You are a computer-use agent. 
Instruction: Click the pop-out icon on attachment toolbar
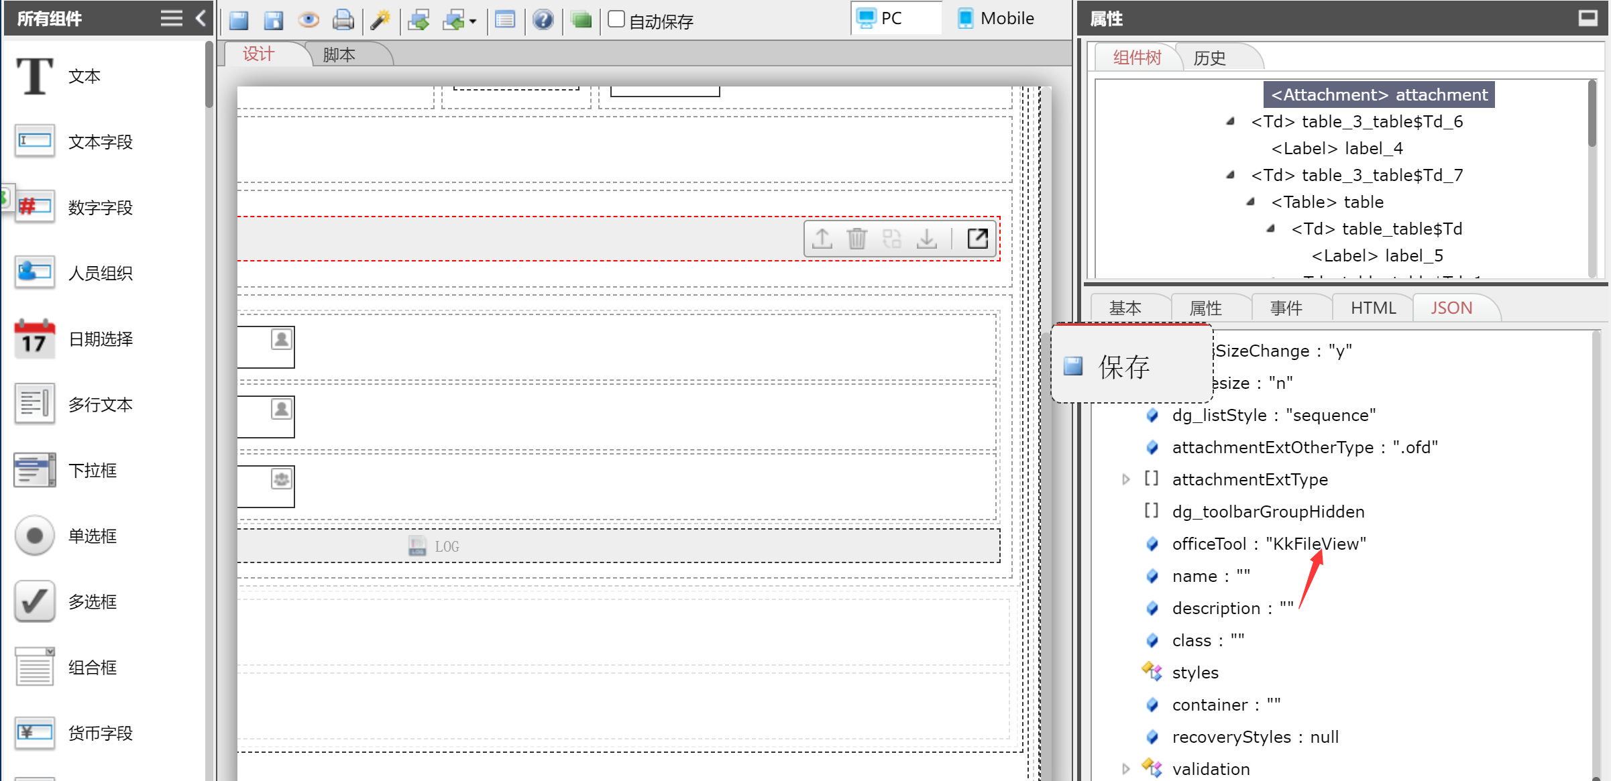click(977, 239)
